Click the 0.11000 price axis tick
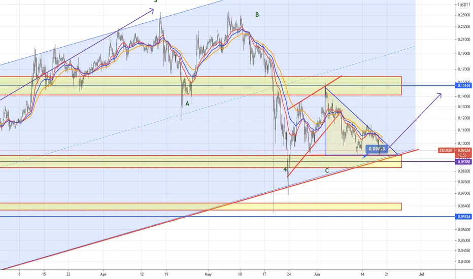The image size is (473, 279). pyautogui.click(x=464, y=130)
